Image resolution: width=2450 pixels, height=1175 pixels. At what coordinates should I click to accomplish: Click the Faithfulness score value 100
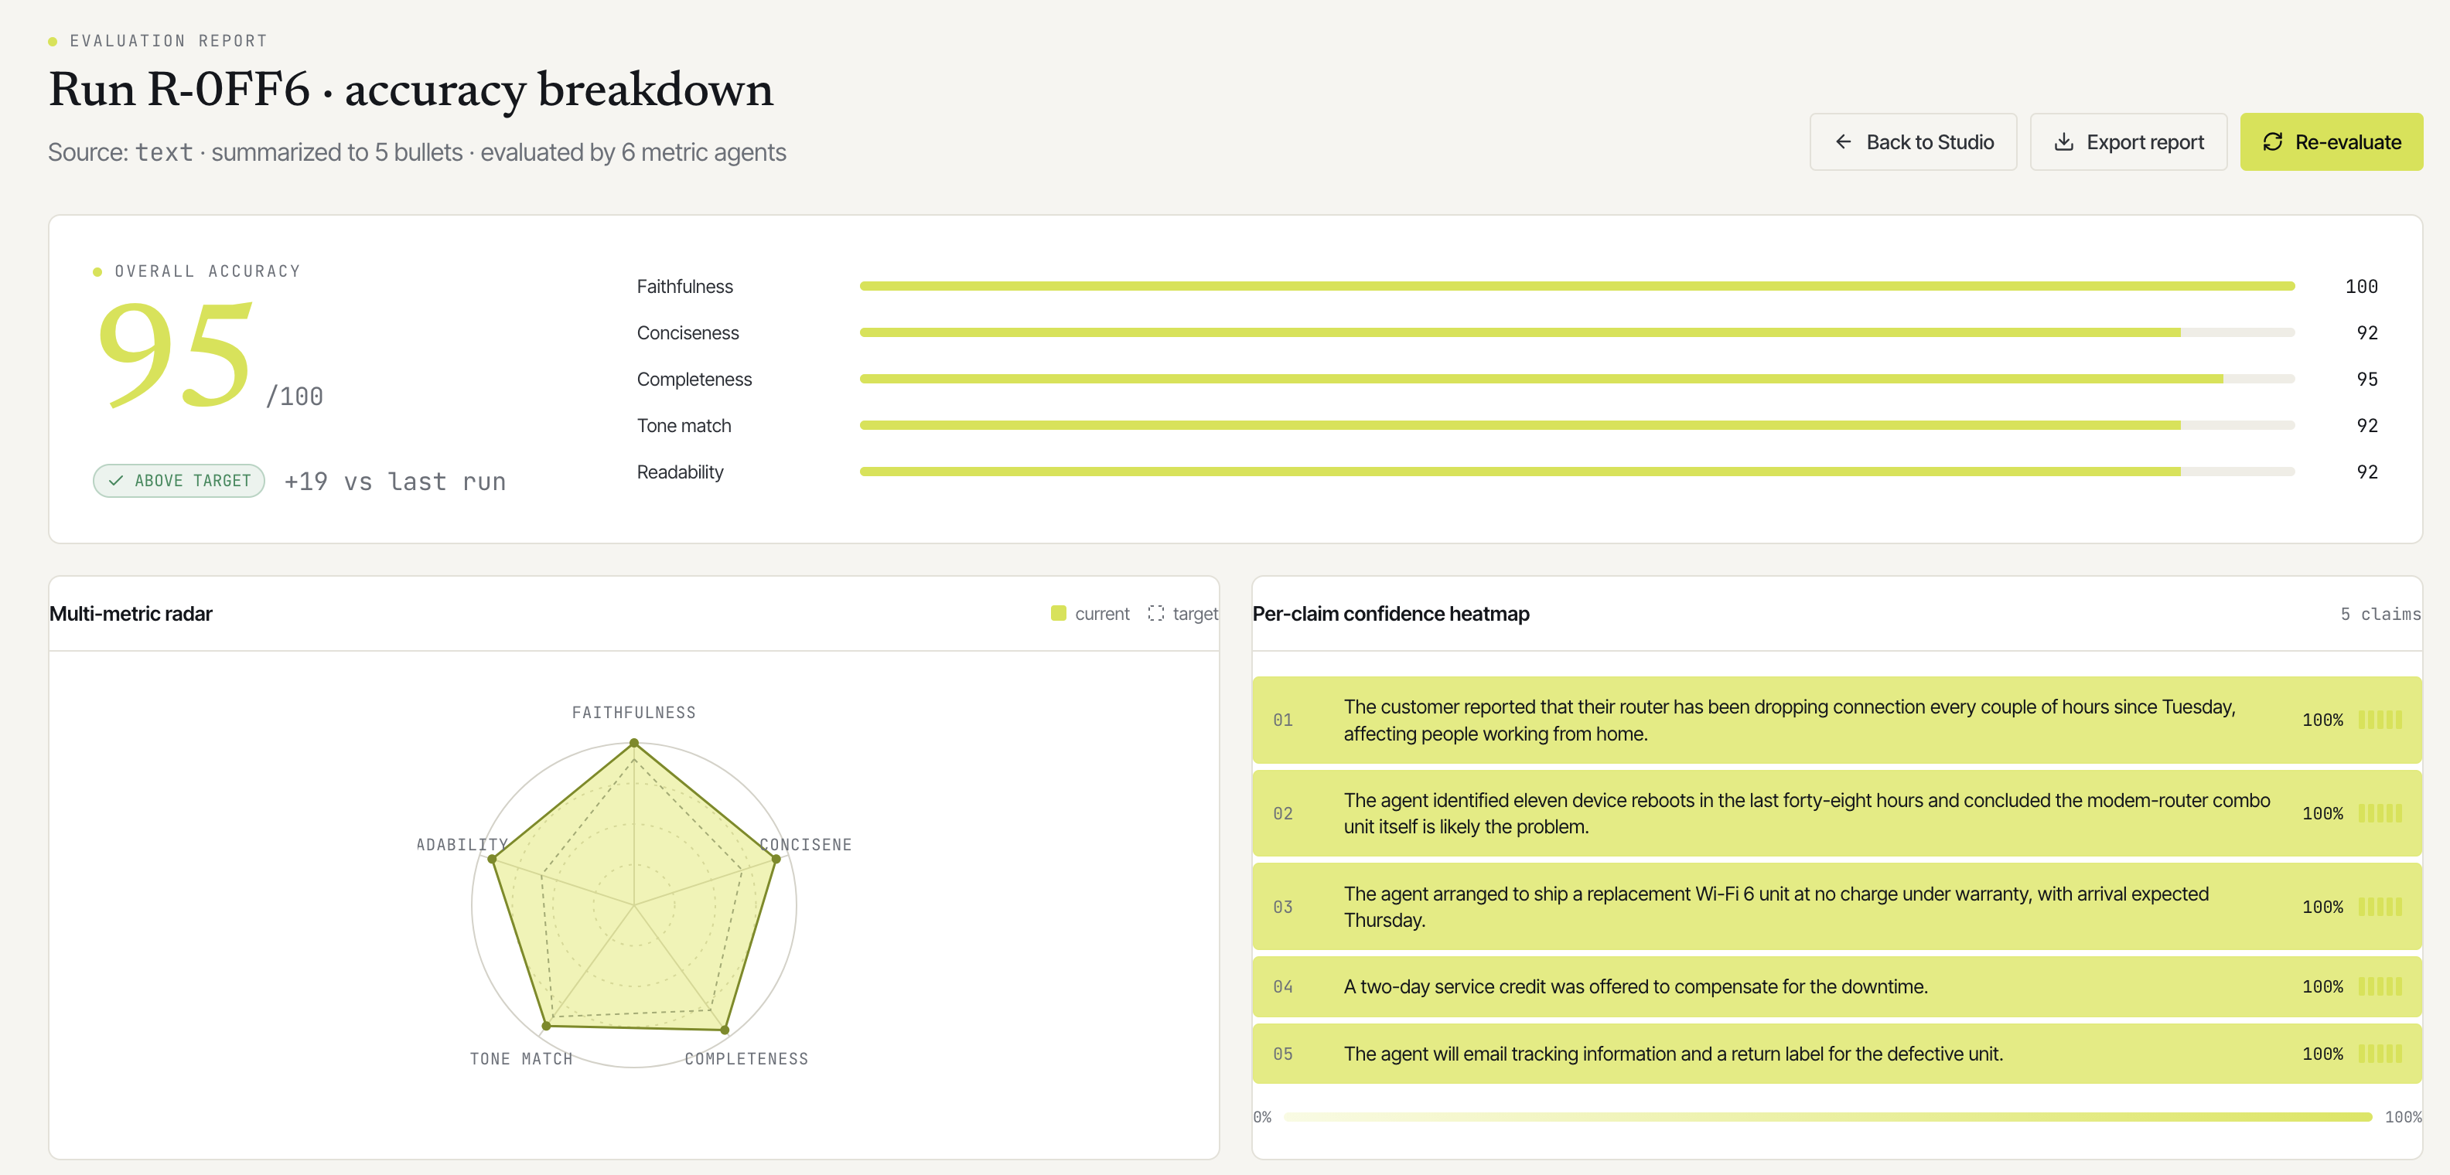(2362, 286)
